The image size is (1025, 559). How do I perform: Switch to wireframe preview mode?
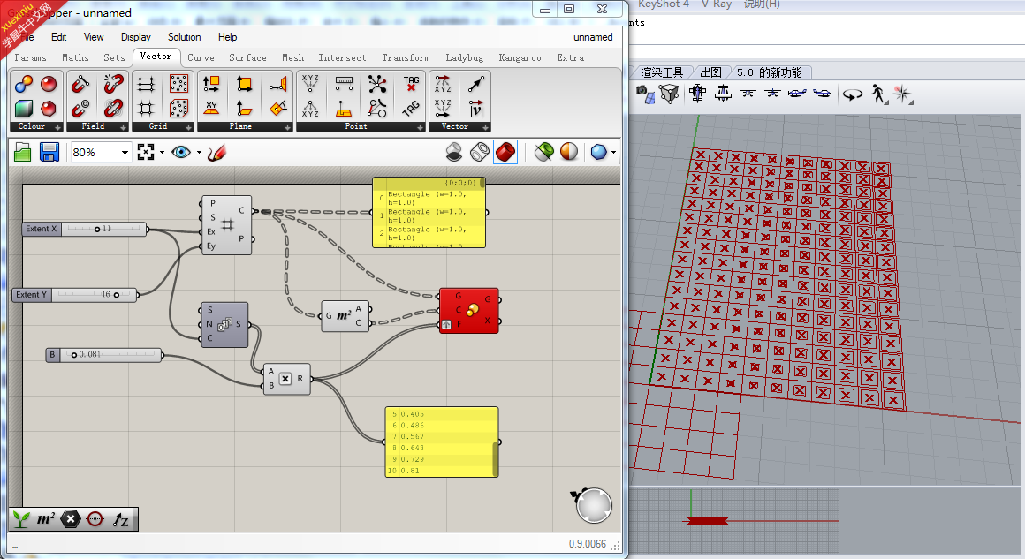480,152
